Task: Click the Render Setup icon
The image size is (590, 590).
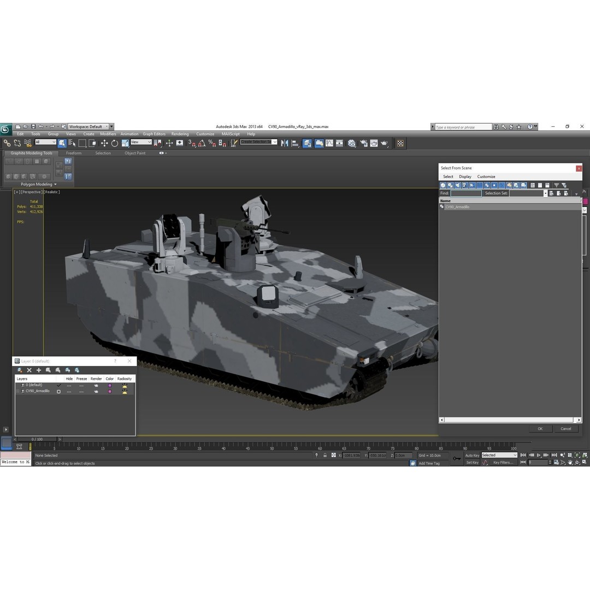Action: [363, 143]
